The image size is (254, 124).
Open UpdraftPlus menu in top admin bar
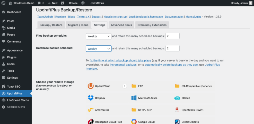click(97, 3)
